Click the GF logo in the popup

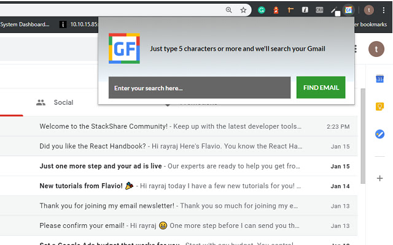click(124, 48)
